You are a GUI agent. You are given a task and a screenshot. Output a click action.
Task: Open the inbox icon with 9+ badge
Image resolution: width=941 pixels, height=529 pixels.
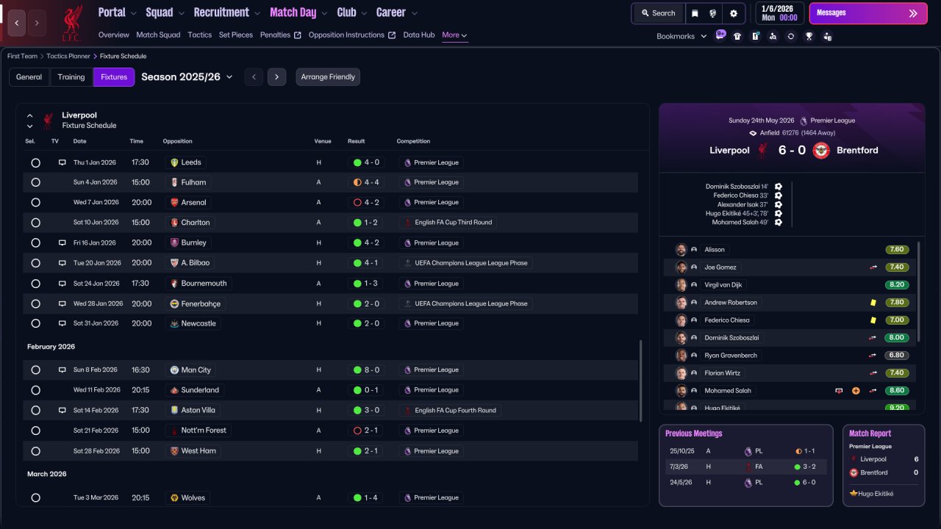pos(720,35)
